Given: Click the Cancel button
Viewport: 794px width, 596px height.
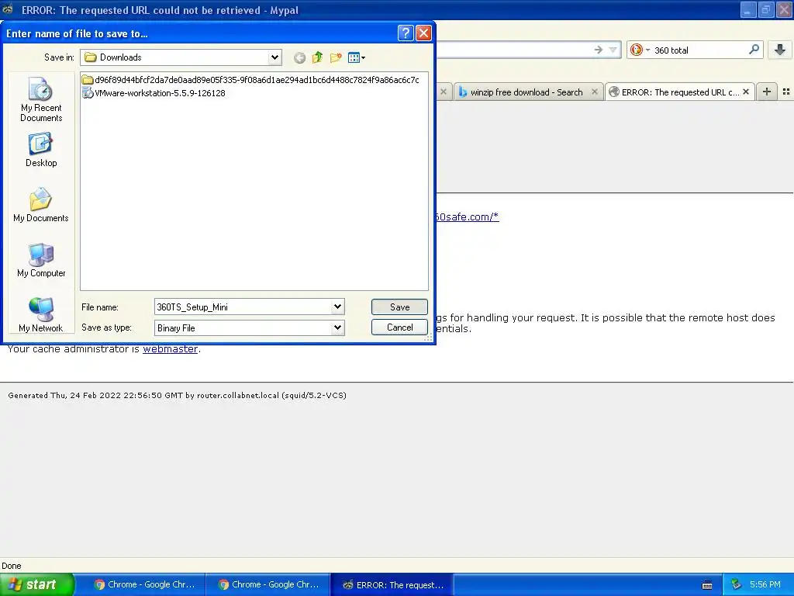Looking at the screenshot, I should click(x=399, y=327).
